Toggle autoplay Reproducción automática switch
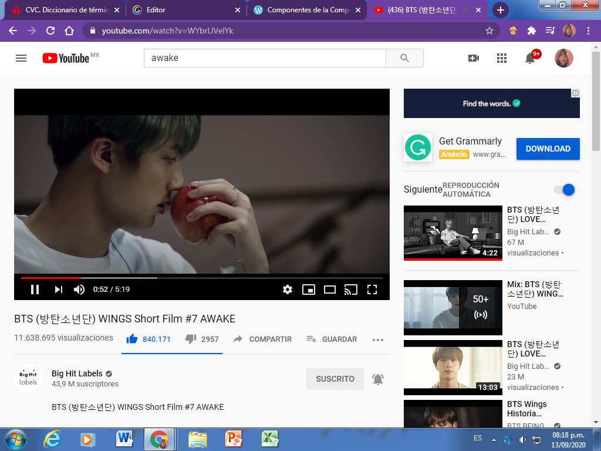The width and height of the screenshot is (601, 451). point(564,190)
